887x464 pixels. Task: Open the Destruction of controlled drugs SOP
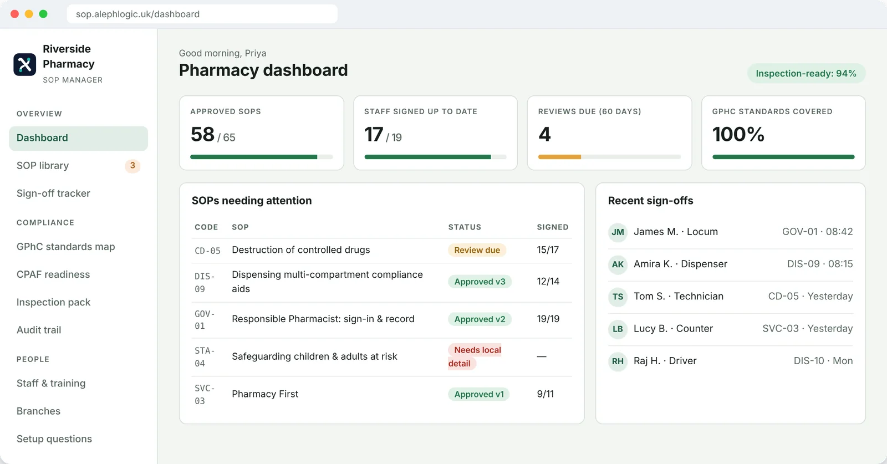click(x=301, y=250)
